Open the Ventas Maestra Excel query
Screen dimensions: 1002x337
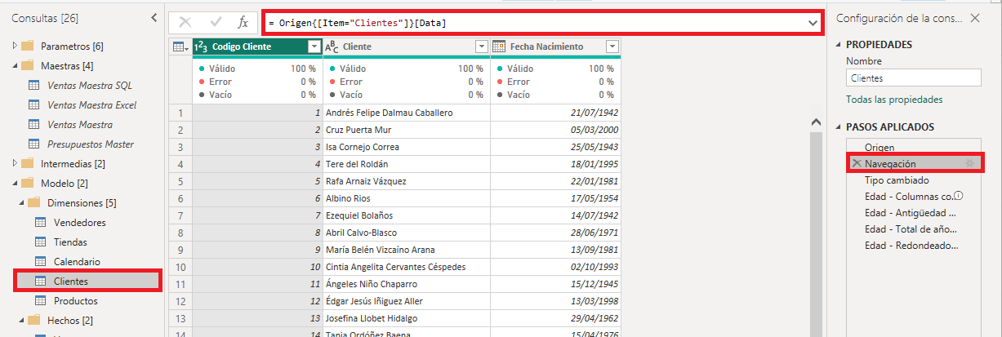click(x=91, y=104)
